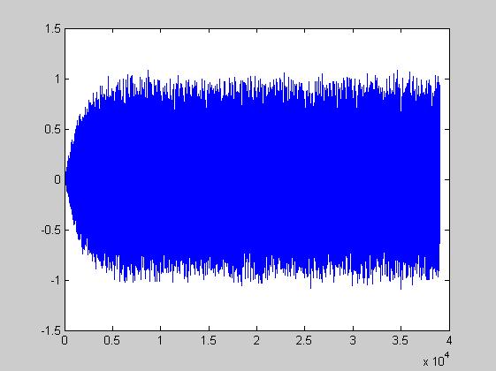Click the x-axis tick label 0.5
The height and width of the screenshot is (371, 496).
(x=112, y=340)
